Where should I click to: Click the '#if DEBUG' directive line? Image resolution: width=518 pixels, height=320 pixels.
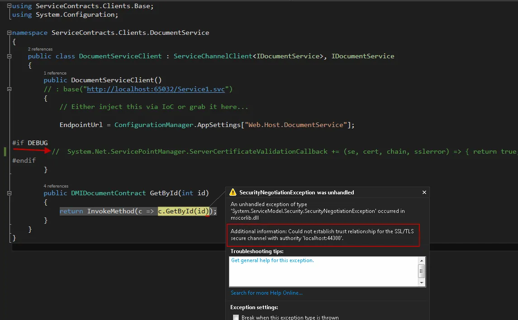coord(30,142)
